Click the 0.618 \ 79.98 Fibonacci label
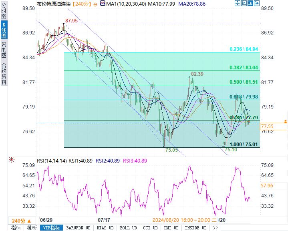The width and height of the screenshot is (288, 231). coord(244,97)
